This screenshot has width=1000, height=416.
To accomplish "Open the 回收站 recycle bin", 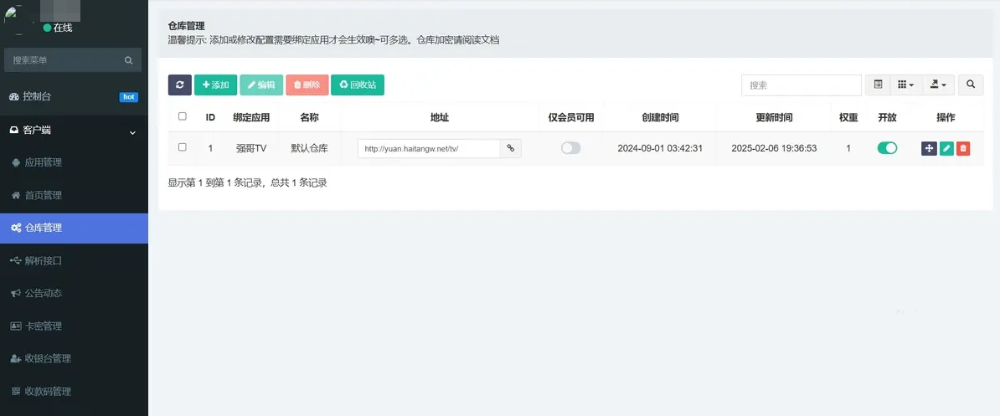I will click(x=358, y=85).
